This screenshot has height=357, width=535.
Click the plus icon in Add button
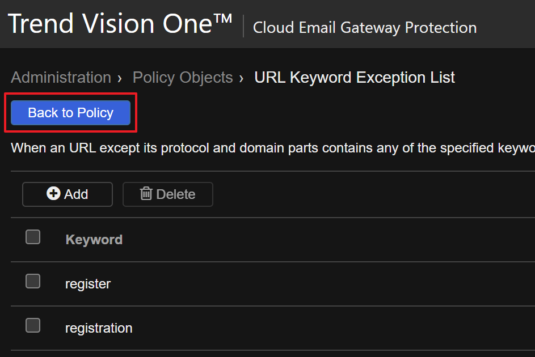pyautogui.click(x=53, y=194)
